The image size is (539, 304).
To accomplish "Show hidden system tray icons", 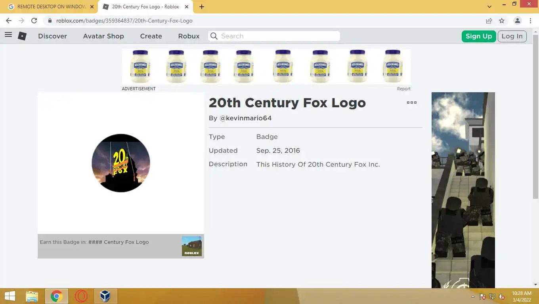I will [473, 296].
